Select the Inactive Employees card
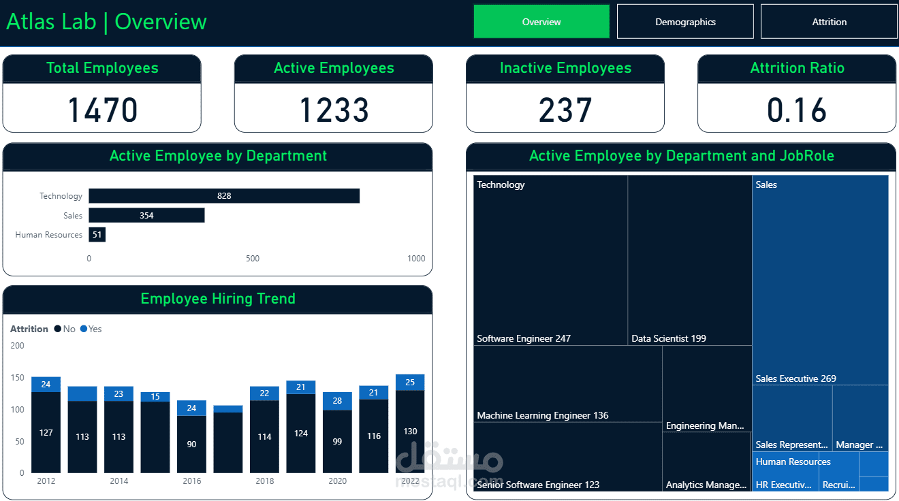The width and height of the screenshot is (899, 501). pyautogui.click(x=565, y=93)
